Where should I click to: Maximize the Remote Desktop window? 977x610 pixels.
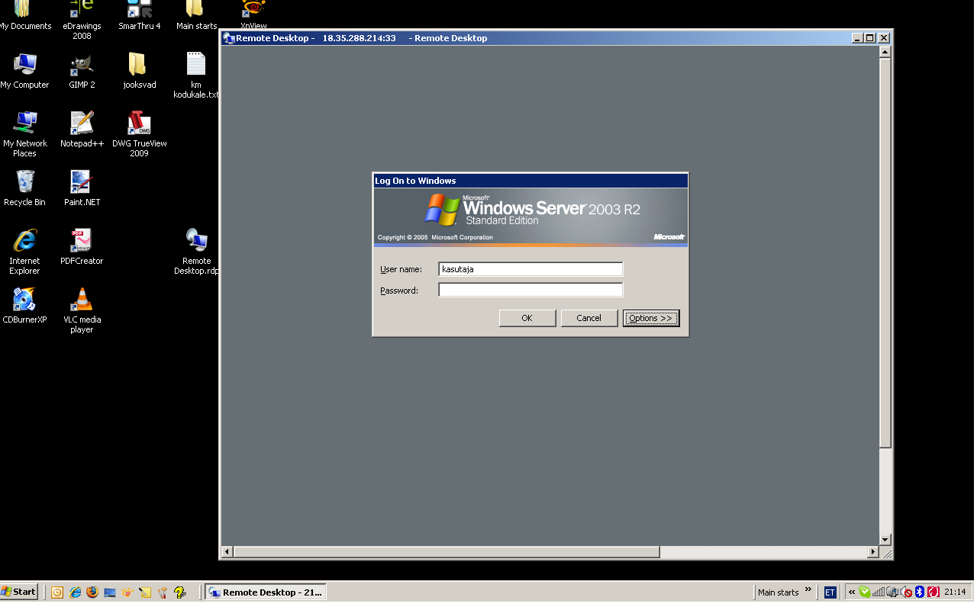pyautogui.click(x=869, y=38)
